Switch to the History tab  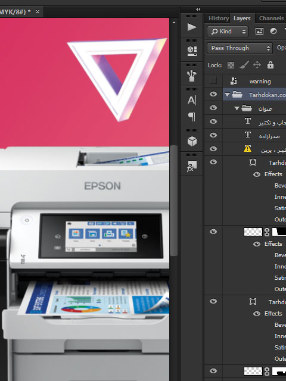(219, 18)
